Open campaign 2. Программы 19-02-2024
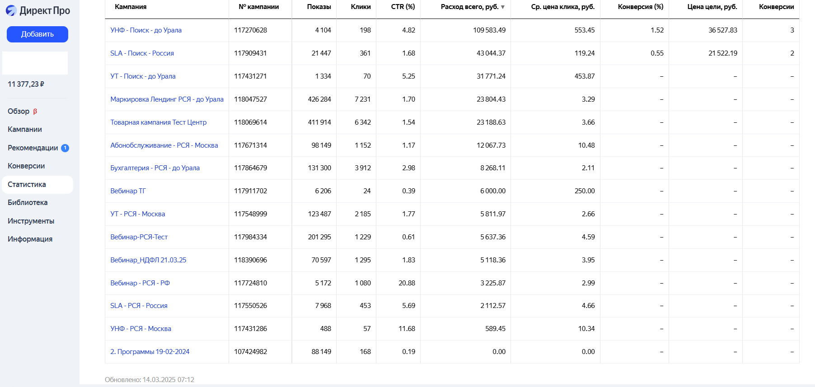Viewport: 815px width, 387px height. pos(150,352)
